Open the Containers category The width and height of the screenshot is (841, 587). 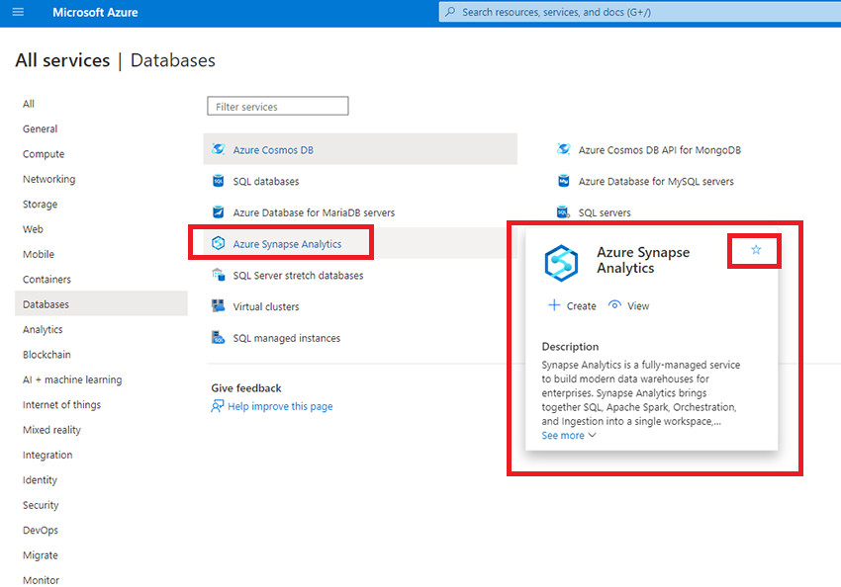click(x=47, y=280)
